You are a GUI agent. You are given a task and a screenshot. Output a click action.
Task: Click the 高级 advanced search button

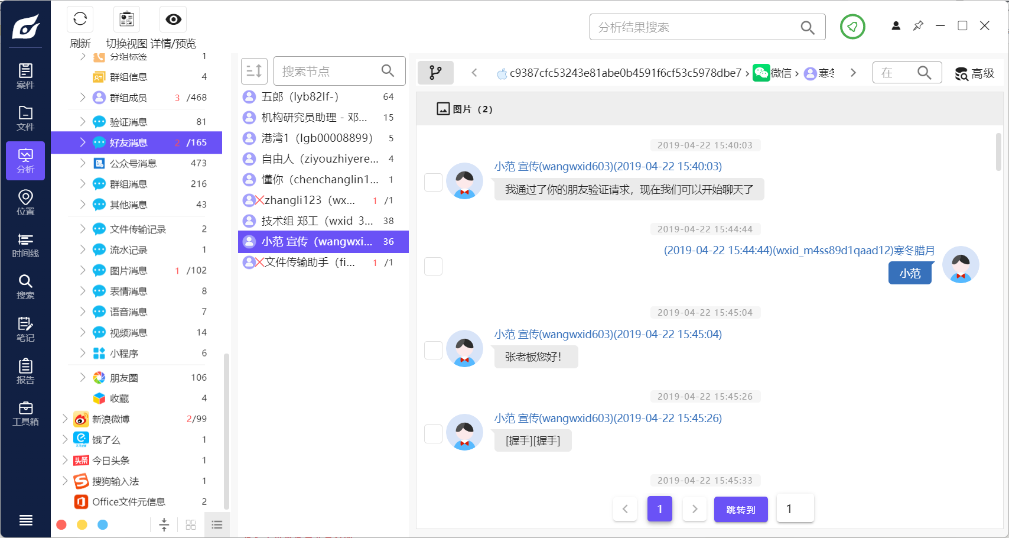click(975, 73)
